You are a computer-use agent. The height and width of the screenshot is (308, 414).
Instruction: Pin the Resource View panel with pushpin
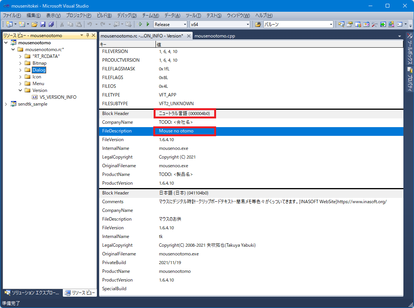point(88,35)
